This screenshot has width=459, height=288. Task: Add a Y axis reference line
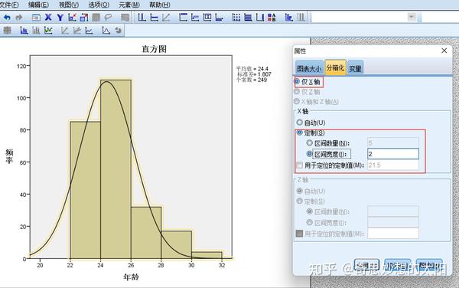[x=154, y=18]
